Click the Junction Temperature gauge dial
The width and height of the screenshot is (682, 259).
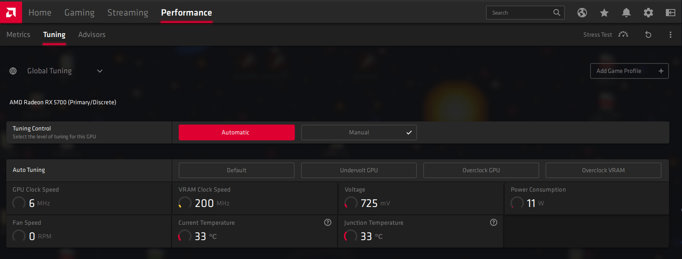point(351,236)
